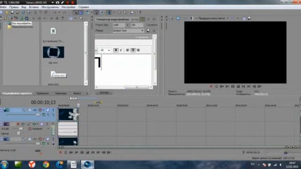The width and height of the screenshot is (301, 169).
Task: Click the blue external monitor icon in preview toolbar
Action: point(178,18)
